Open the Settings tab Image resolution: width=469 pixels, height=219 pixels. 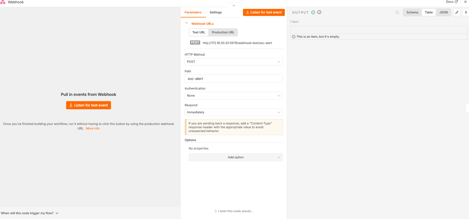tap(216, 12)
